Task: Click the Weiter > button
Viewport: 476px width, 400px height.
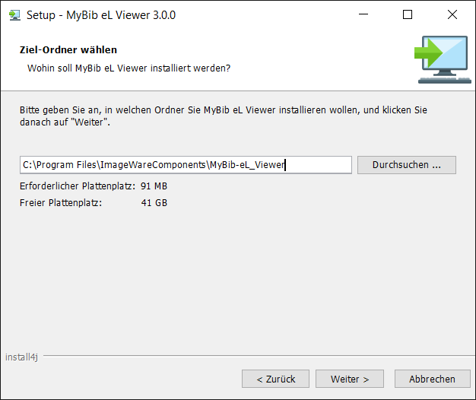Action: [350, 379]
